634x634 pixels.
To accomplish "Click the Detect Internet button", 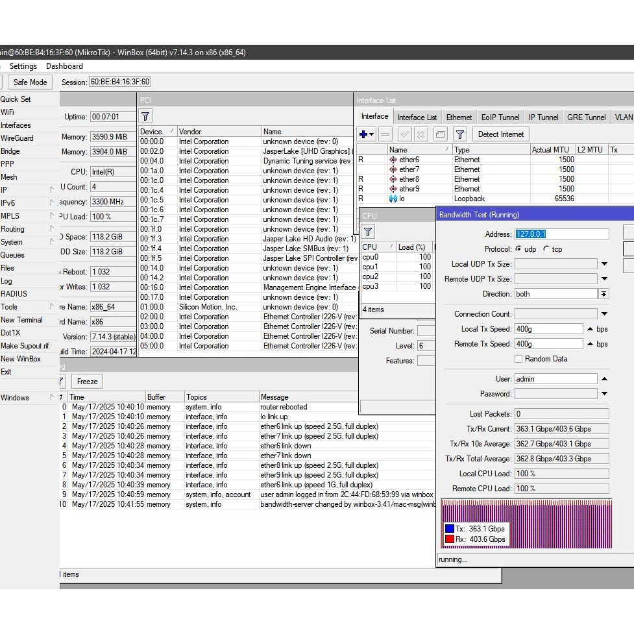I will point(501,134).
